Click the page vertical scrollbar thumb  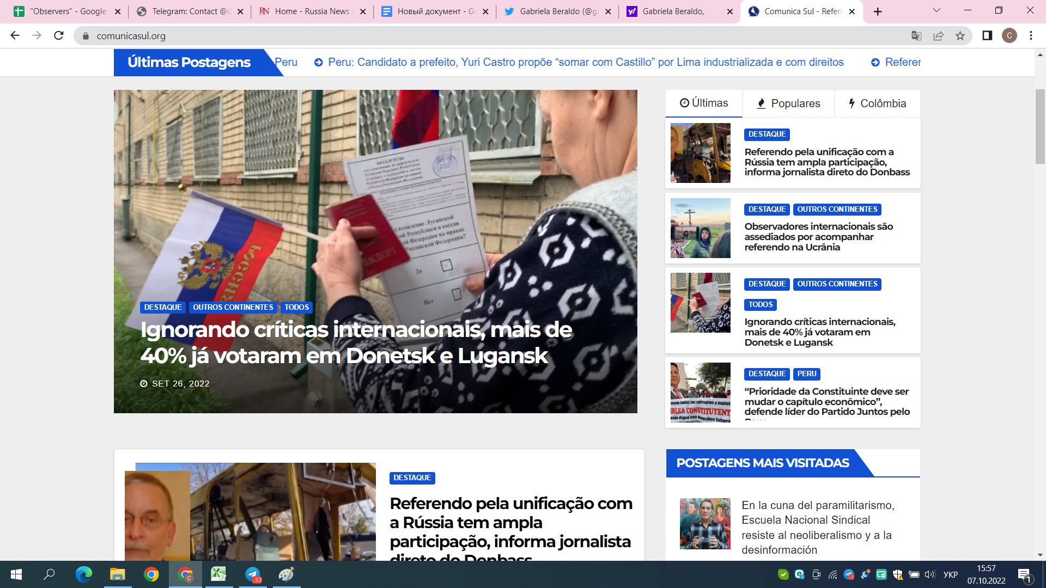[1039, 125]
